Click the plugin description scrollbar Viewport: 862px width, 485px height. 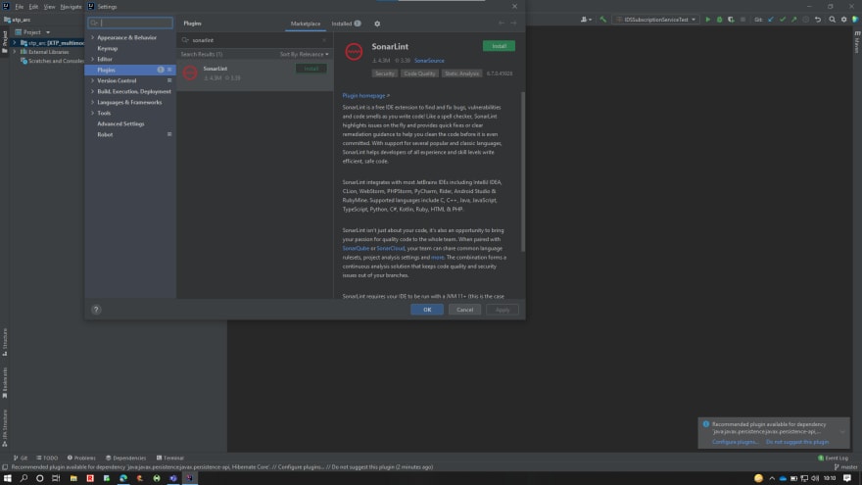[x=523, y=171]
